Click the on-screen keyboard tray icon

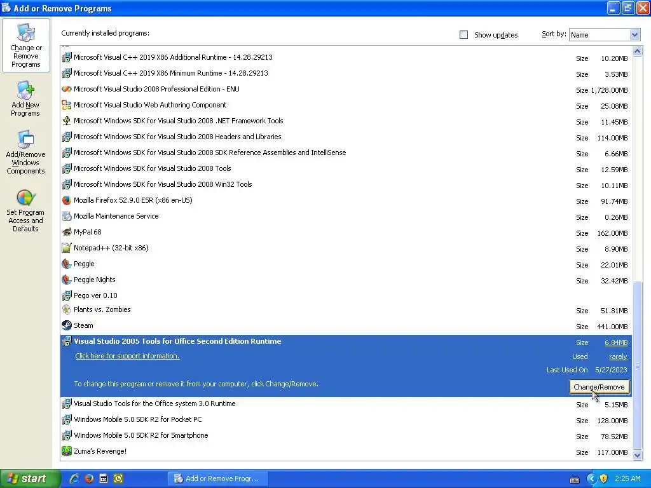pyautogui.click(x=575, y=479)
